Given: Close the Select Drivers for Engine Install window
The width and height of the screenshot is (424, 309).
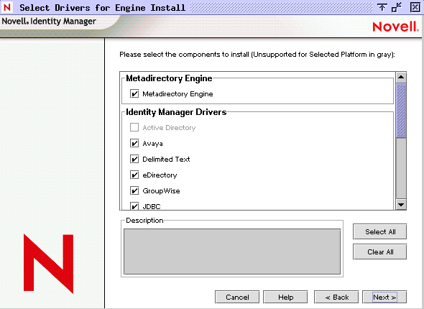Looking at the screenshot, I should point(415,7).
